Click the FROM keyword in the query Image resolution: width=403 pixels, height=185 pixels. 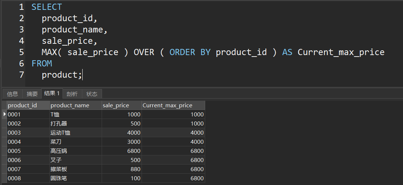pos(42,63)
